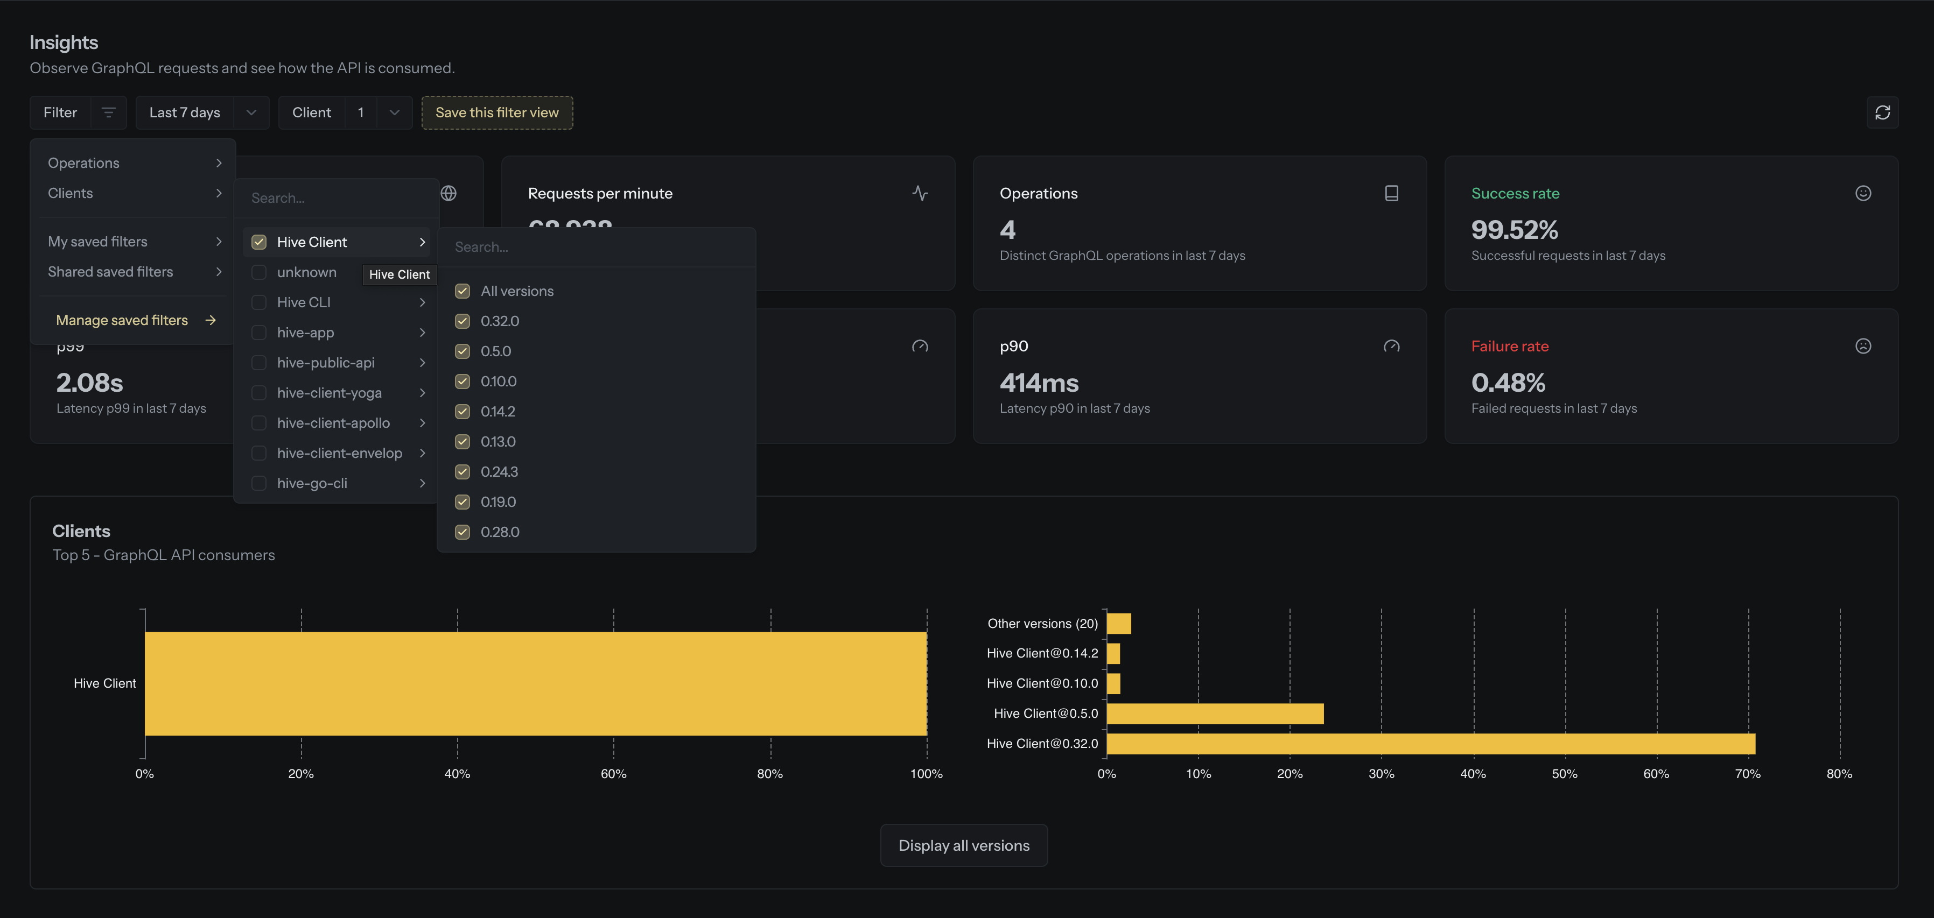Click the activity pulse icon on Requests per minute
Image resolution: width=1934 pixels, height=918 pixels.
(921, 193)
